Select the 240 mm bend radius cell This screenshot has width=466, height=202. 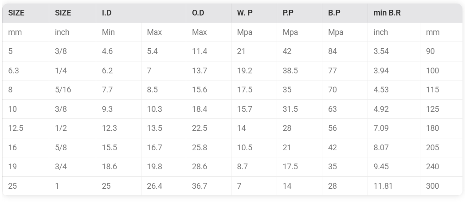pos(441,167)
